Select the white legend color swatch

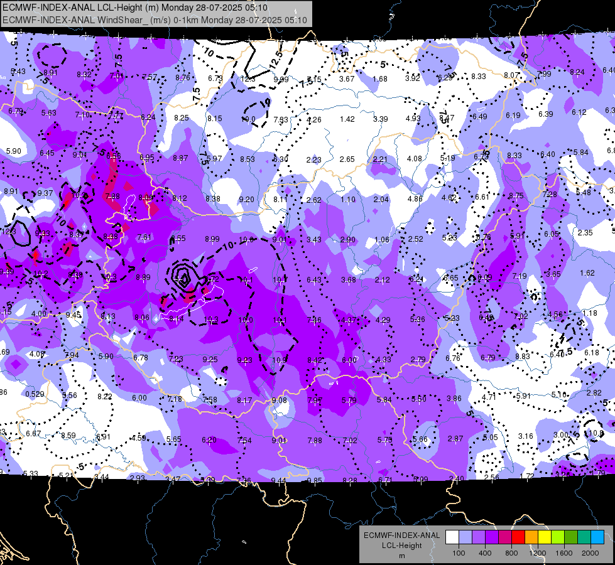point(452,537)
